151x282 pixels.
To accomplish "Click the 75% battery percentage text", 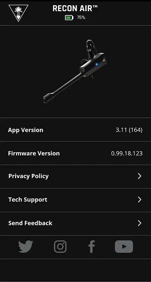I will click(x=81, y=17).
